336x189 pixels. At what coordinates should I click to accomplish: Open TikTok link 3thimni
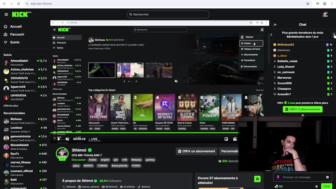(x=144, y=187)
